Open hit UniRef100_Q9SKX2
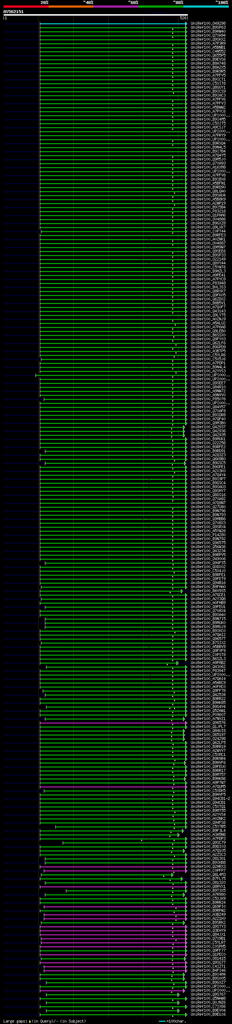The width and height of the screenshot is (232, 1024). tap(208, 39)
